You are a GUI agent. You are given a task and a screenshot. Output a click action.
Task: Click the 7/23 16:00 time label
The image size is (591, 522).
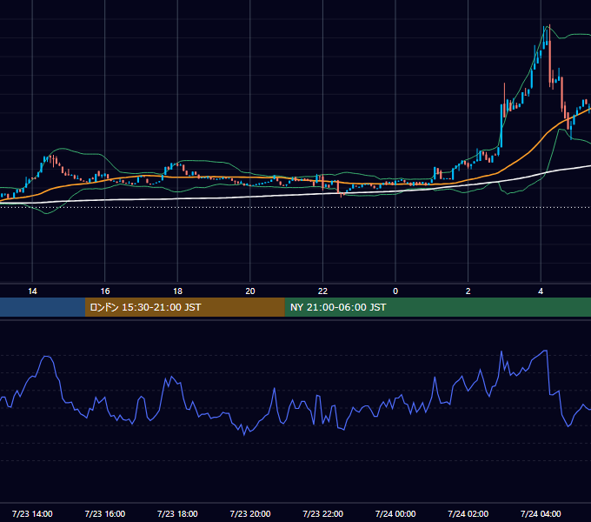coord(105,513)
